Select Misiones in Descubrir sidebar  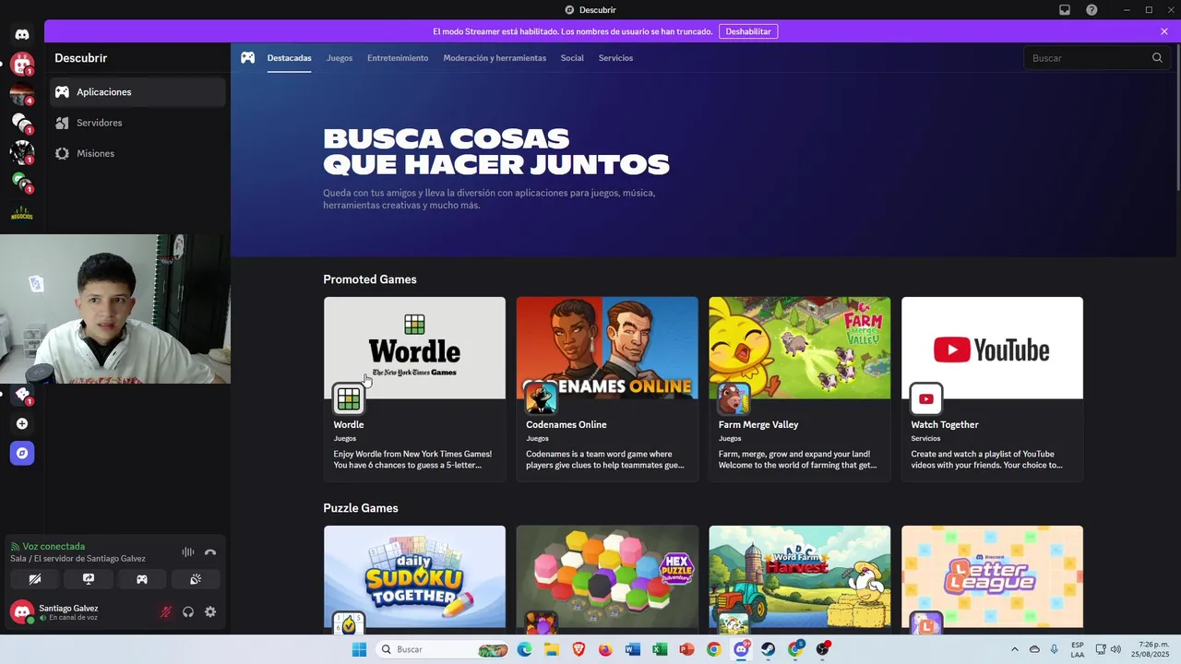coord(137,154)
